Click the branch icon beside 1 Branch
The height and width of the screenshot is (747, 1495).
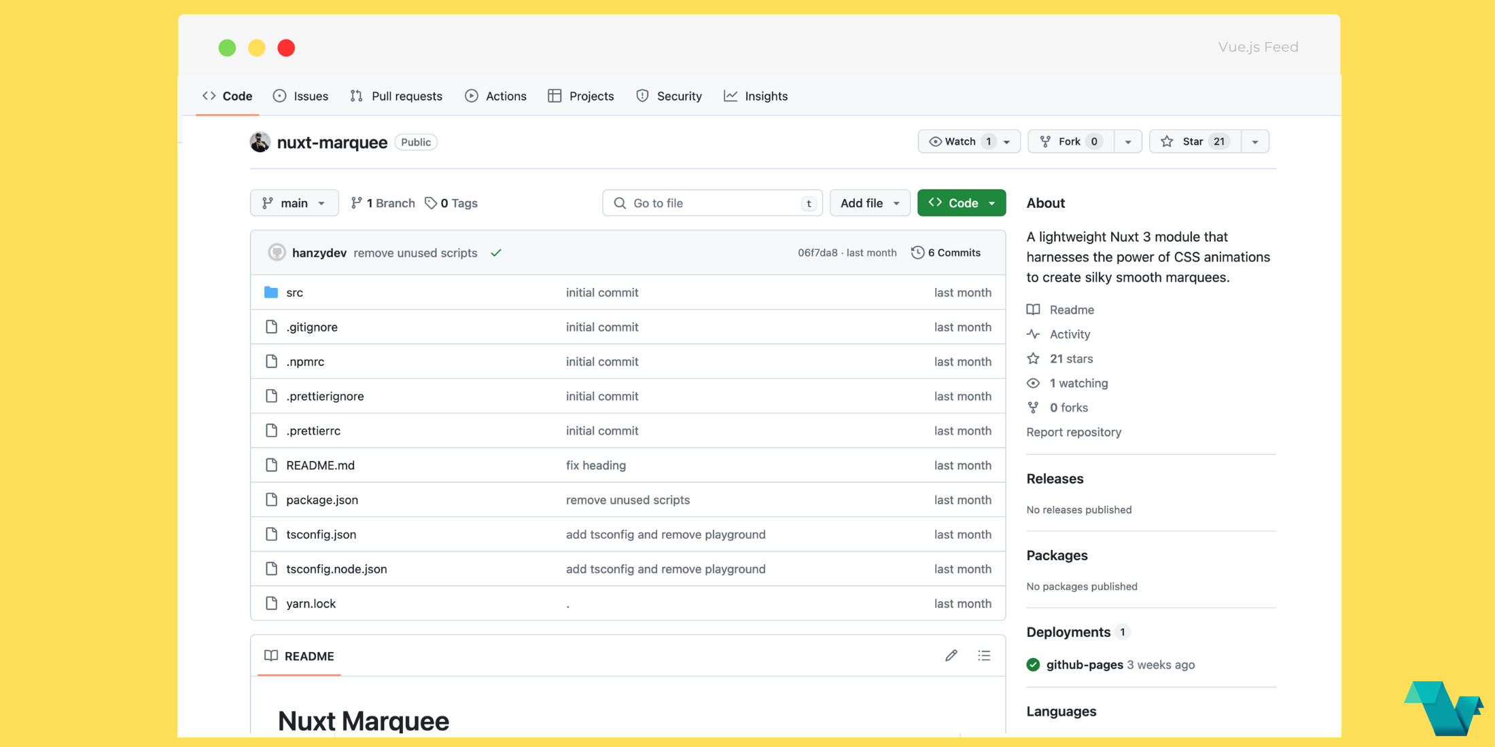tap(356, 202)
